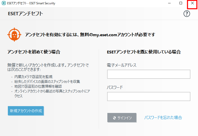
Task: Click the サインイン button
Action: [122, 118]
